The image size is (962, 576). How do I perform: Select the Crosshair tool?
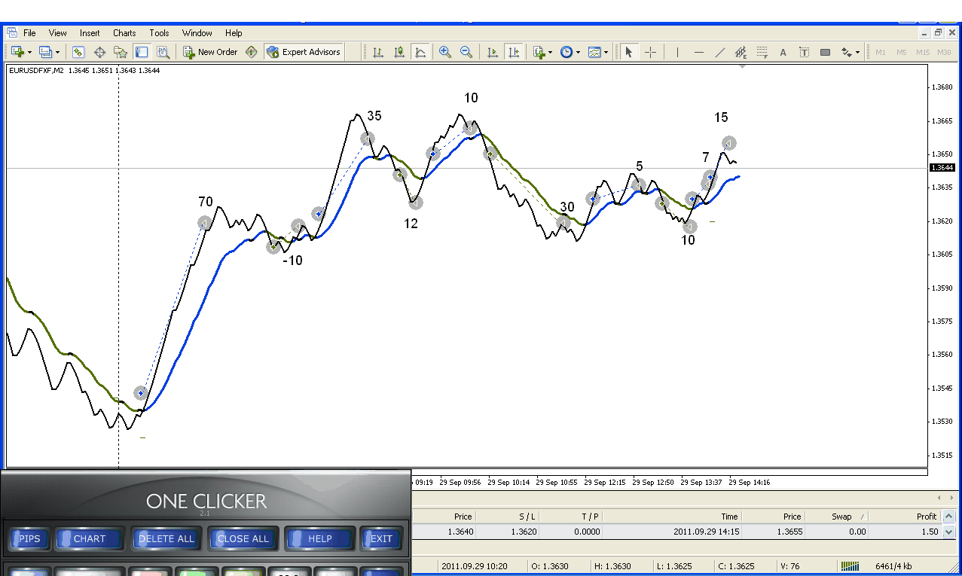[650, 52]
